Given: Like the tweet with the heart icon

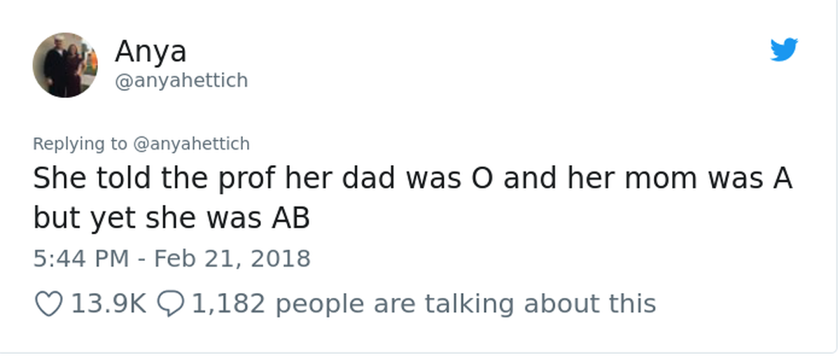Looking at the screenshot, I should 48,304.
